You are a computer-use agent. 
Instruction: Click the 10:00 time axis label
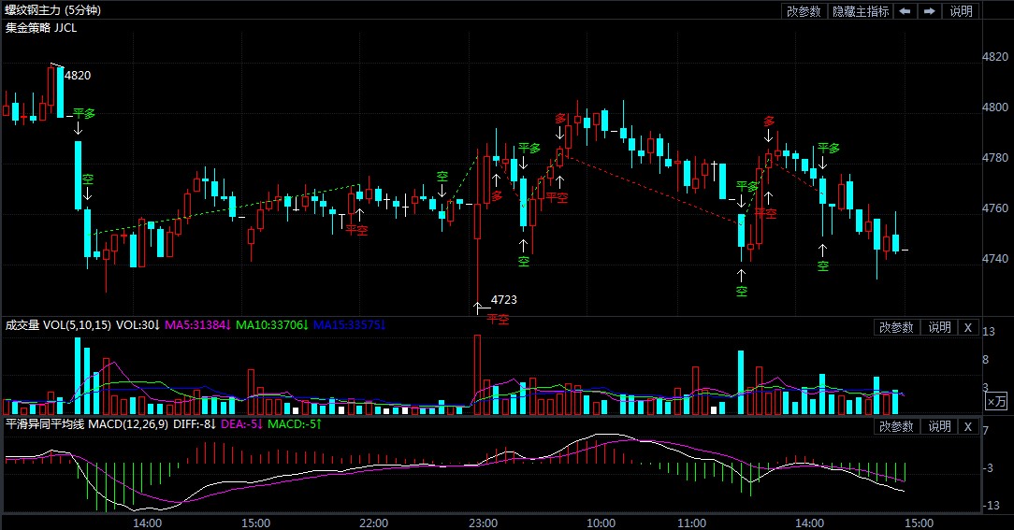point(601,523)
